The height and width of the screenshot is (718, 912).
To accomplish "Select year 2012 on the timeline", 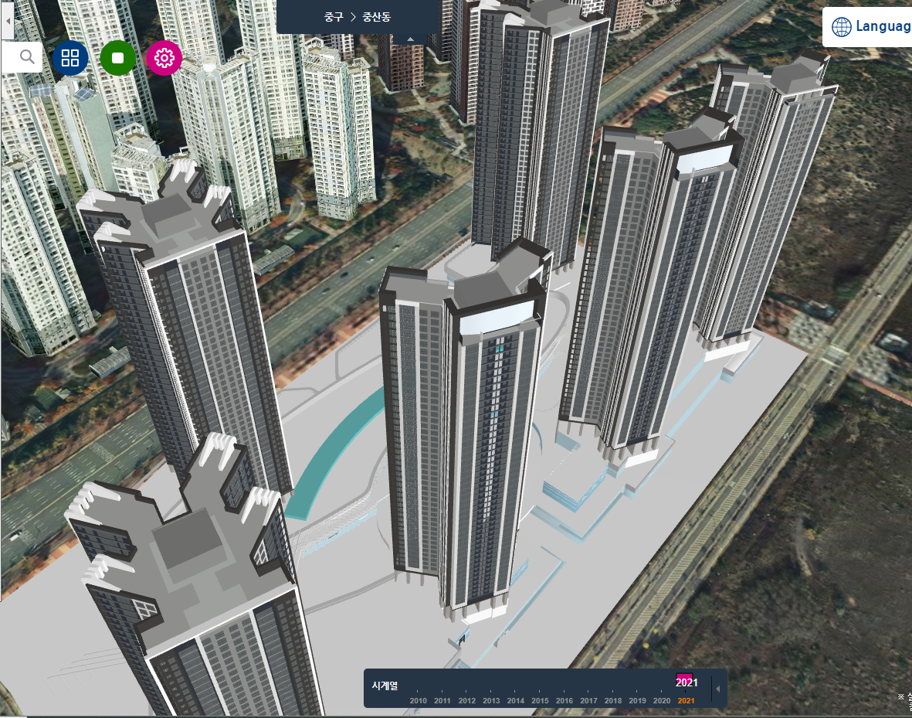I will (x=466, y=700).
